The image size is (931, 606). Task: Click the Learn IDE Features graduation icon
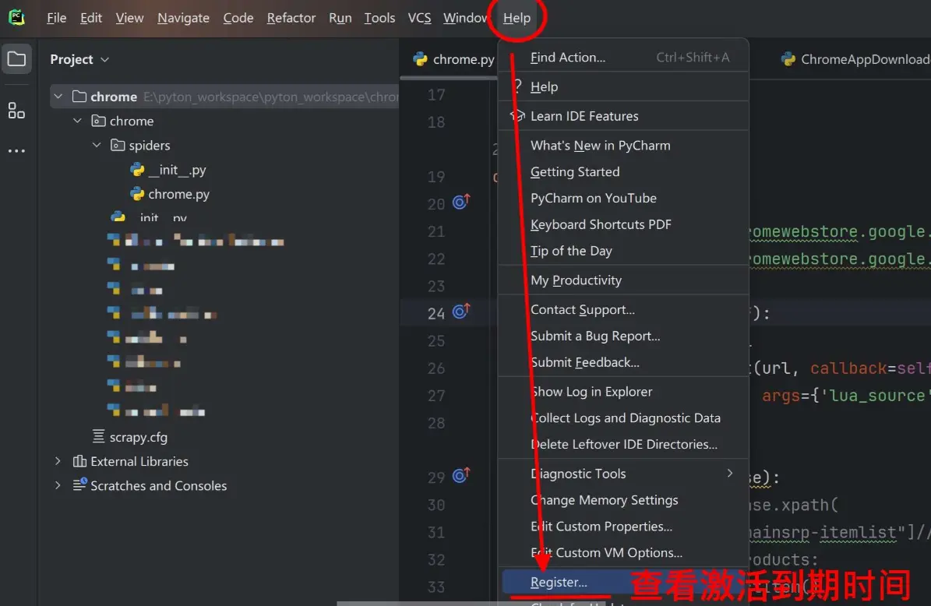pos(517,115)
